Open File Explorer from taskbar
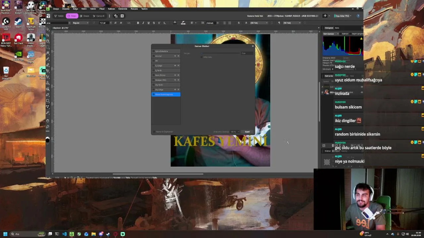The width and height of the screenshot is (424, 238). pos(93,234)
